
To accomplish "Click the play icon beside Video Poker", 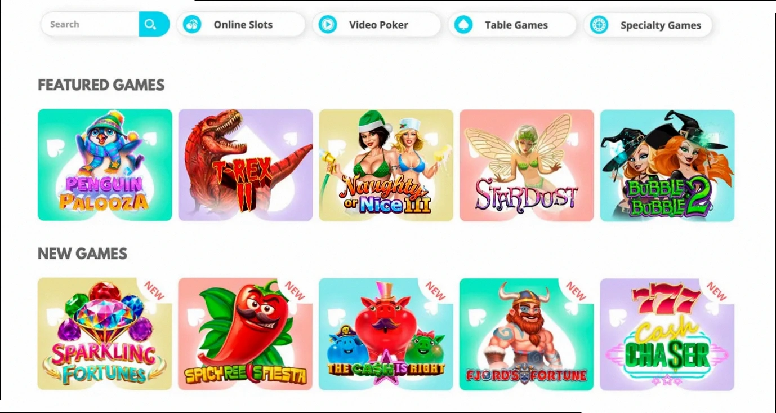I will click(x=328, y=25).
